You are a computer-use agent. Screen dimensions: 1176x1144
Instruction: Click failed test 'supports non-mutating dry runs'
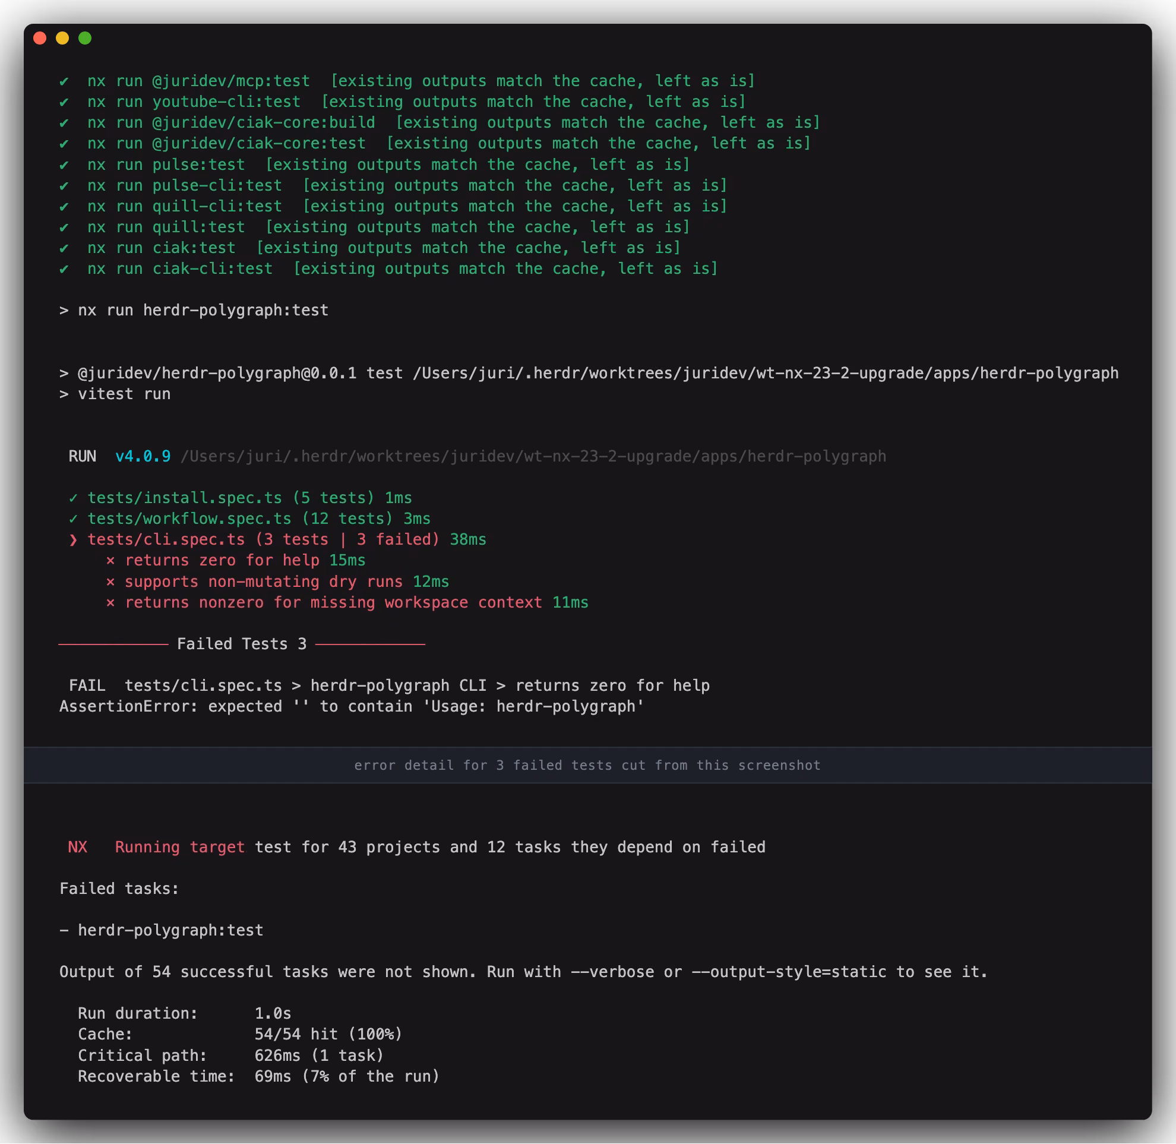[277, 582]
